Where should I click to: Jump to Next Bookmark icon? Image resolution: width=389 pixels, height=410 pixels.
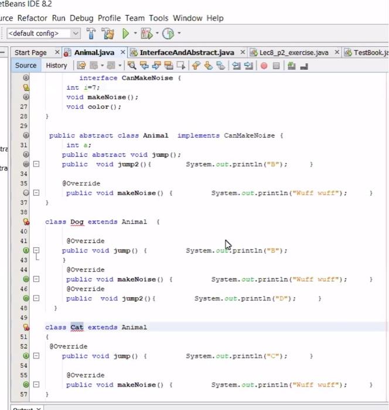(208, 66)
